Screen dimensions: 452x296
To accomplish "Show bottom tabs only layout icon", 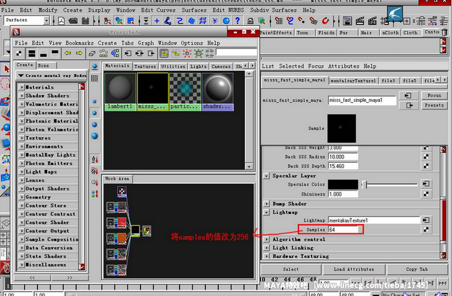I will [x=43, y=53].
